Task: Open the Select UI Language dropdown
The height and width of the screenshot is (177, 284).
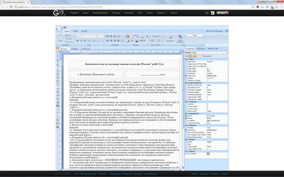Action: point(215,31)
